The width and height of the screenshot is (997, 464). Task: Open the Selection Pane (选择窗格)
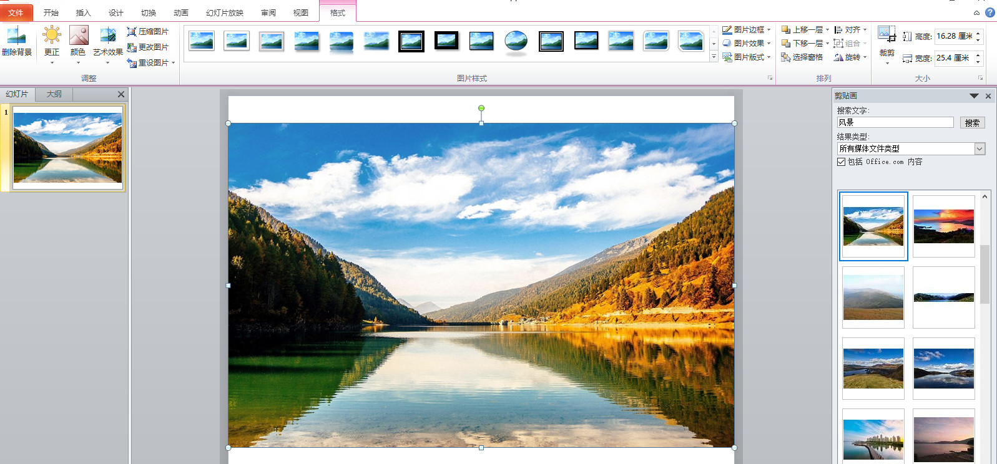click(x=802, y=57)
